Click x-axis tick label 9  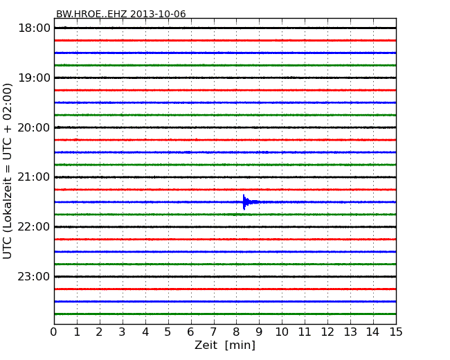pyautogui.click(x=259, y=332)
